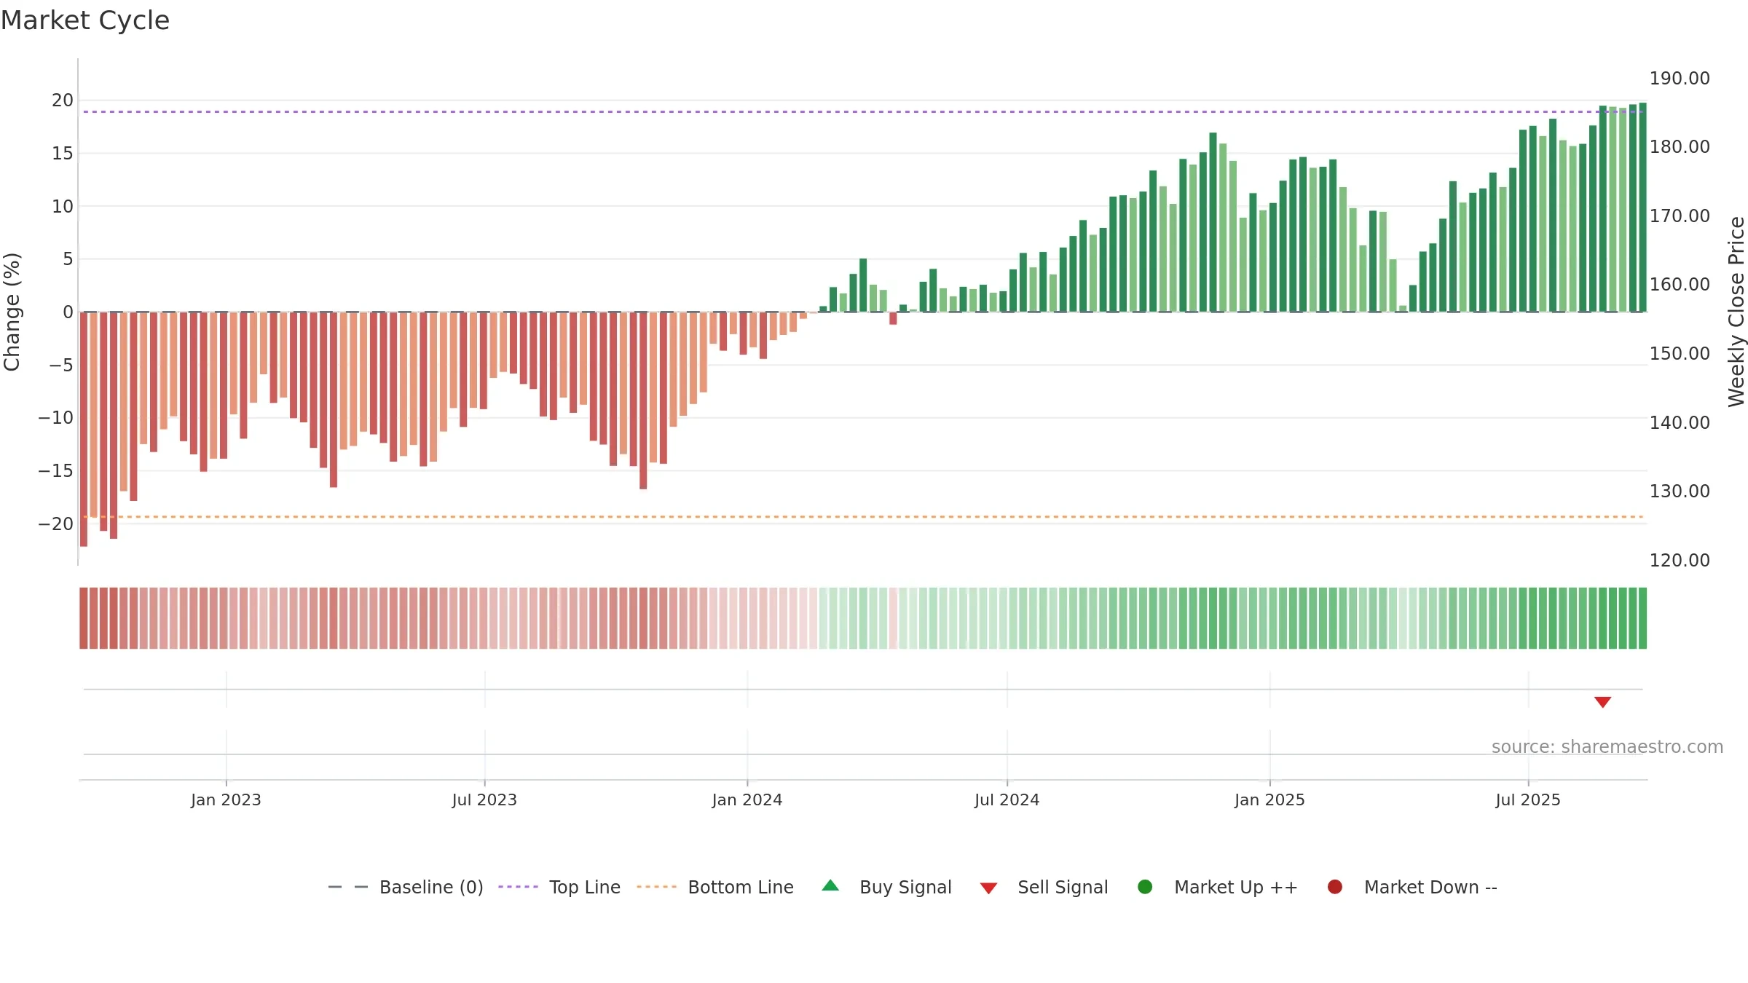Click the 170.00 price axis label
This screenshot has width=1748, height=983.
pyautogui.click(x=1680, y=216)
